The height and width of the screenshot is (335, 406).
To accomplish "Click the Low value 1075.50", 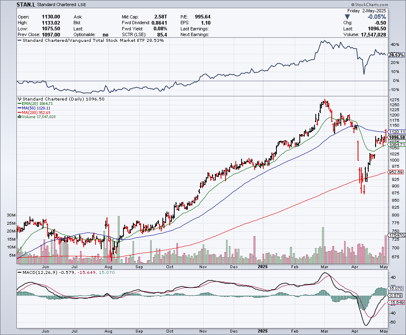I will [x=51, y=29].
